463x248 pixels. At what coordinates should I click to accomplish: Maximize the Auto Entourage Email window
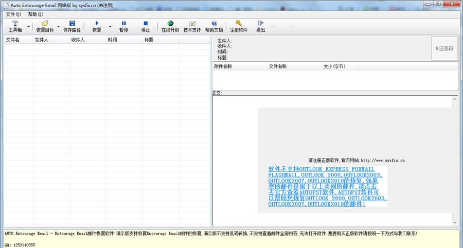click(x=438, y=4)
